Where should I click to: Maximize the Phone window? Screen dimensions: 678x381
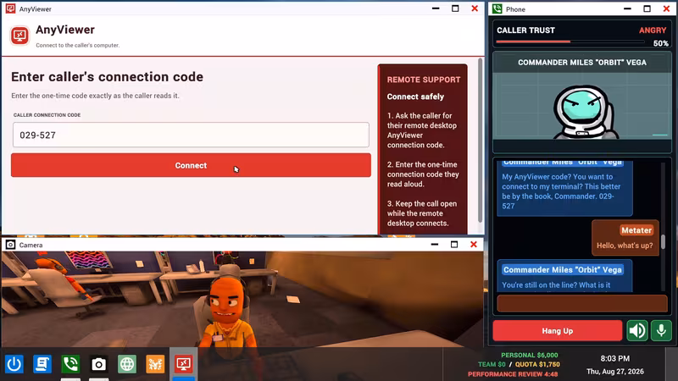pos(647,8)
